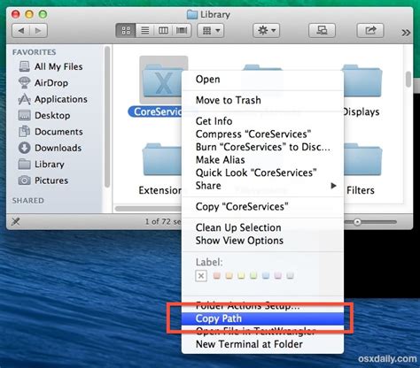The height and width of the screenshot is (368, 420).
Task: Open Pictures in the sidebar
Action: tap(43, 180)
